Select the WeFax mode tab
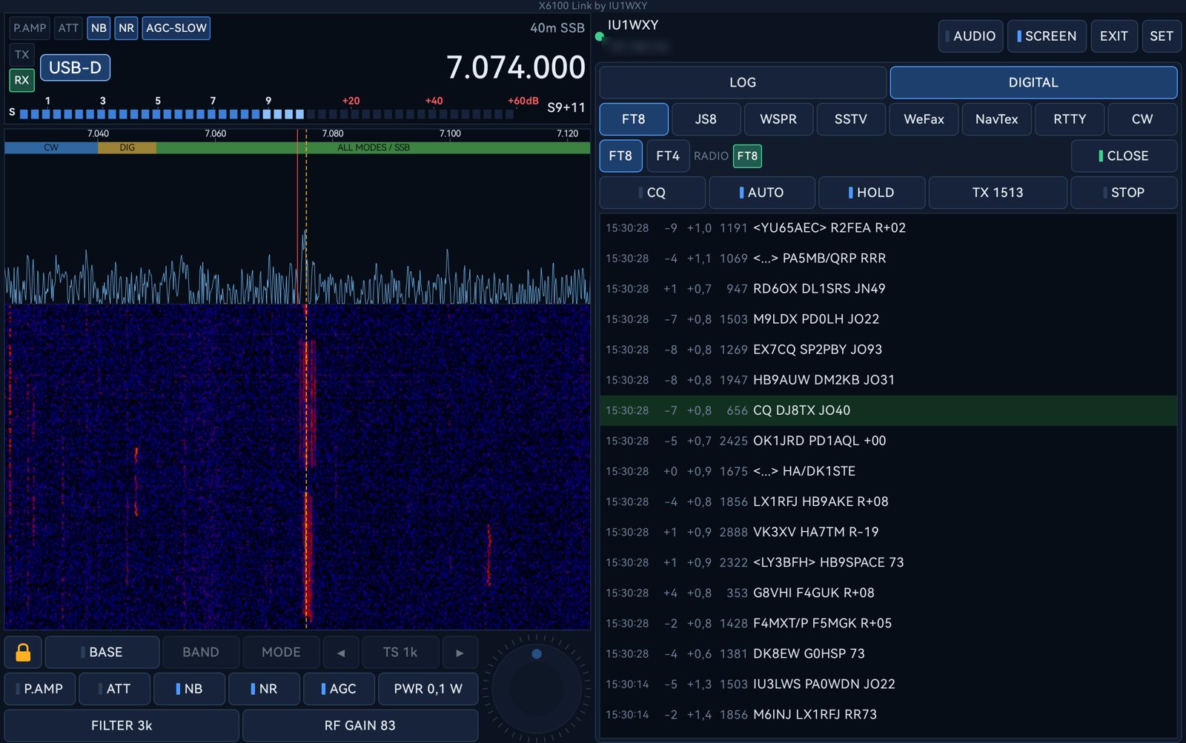 (x=924, y=119)
